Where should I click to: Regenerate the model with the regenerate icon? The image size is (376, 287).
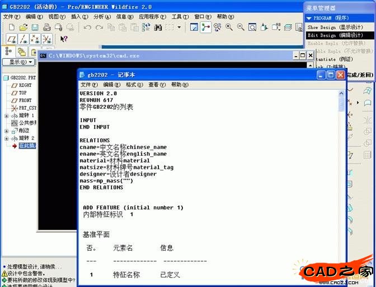point(146,27)
